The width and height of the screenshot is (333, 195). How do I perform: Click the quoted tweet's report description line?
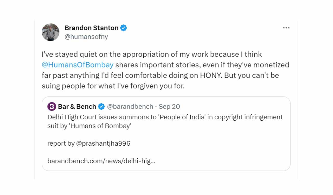tap(88, 143)
